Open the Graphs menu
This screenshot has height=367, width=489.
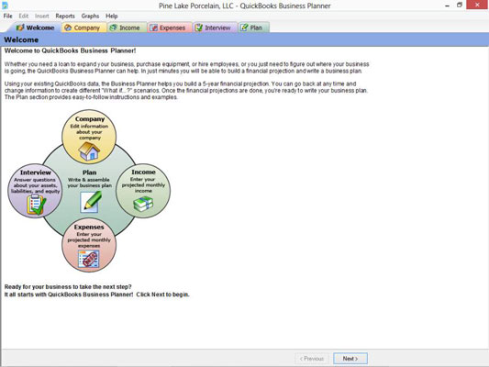click(x=90, y=16)
